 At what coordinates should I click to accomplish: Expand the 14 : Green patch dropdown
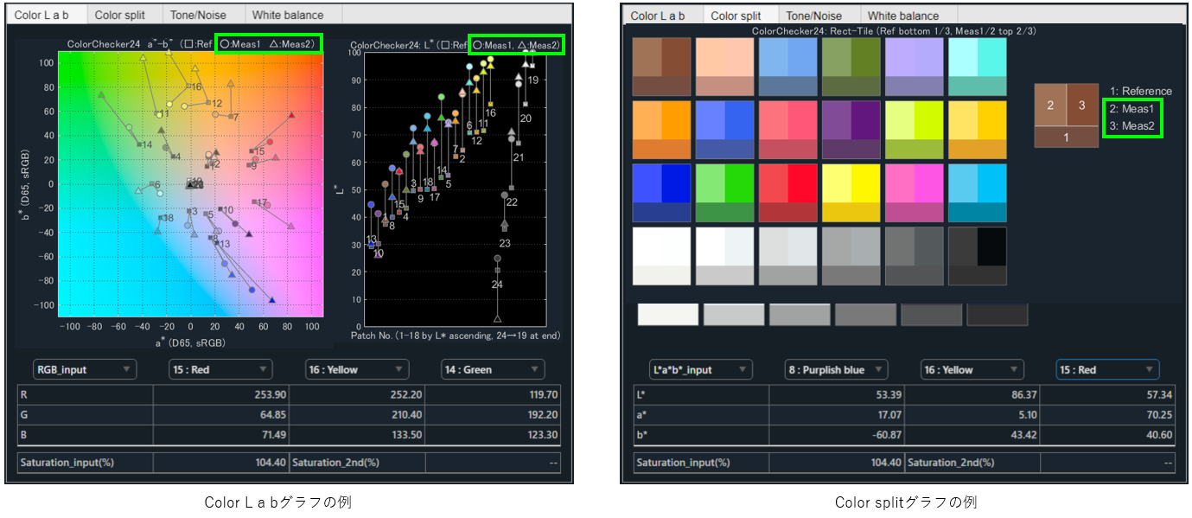pos(493,369)
